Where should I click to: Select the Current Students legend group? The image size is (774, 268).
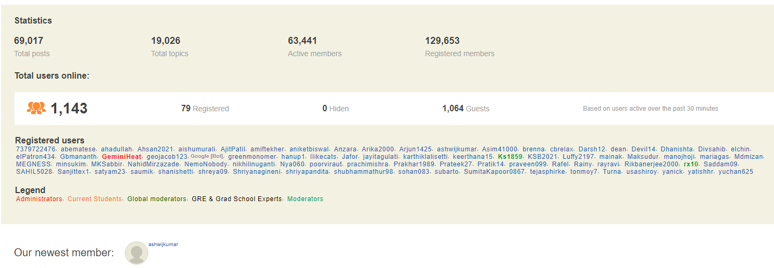[95, 199]
